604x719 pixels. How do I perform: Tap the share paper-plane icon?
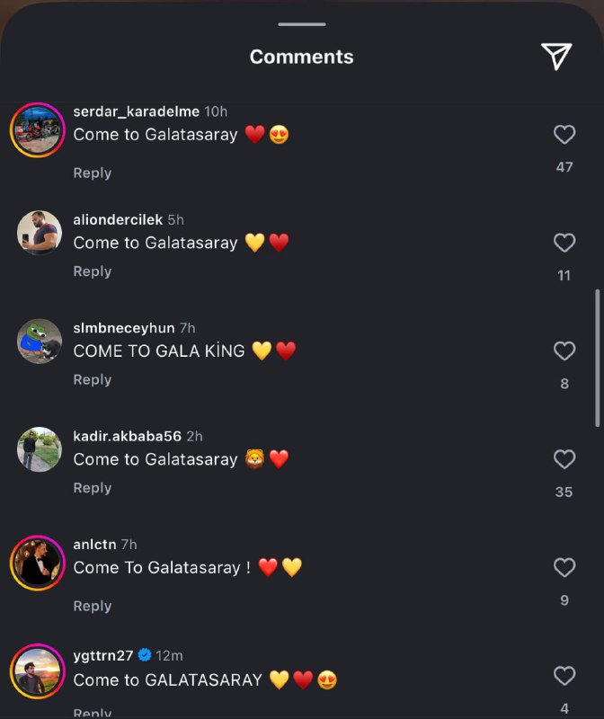point(556,56)
